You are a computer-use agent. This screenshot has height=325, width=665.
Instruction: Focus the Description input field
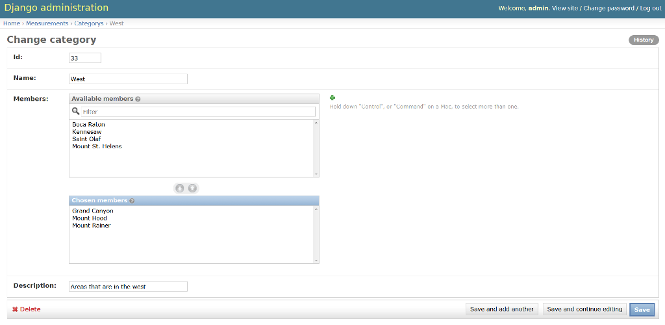pos(128,287)
